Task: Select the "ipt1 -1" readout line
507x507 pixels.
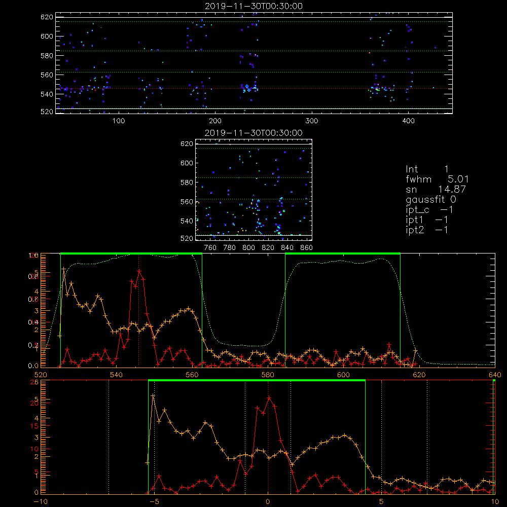Action: coord(427,220)
